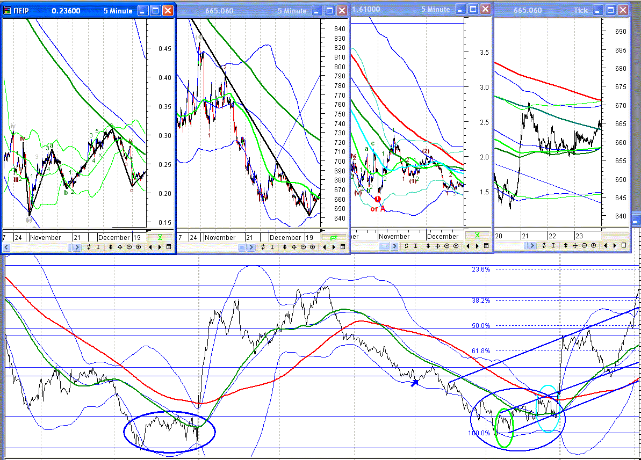Click the 38.2% Fibonacci label on the bottom chart
The image size is (641, 460).
tap(481, 300)
